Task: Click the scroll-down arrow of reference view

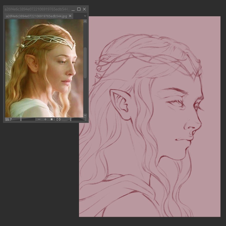Action: pos(85,115)
